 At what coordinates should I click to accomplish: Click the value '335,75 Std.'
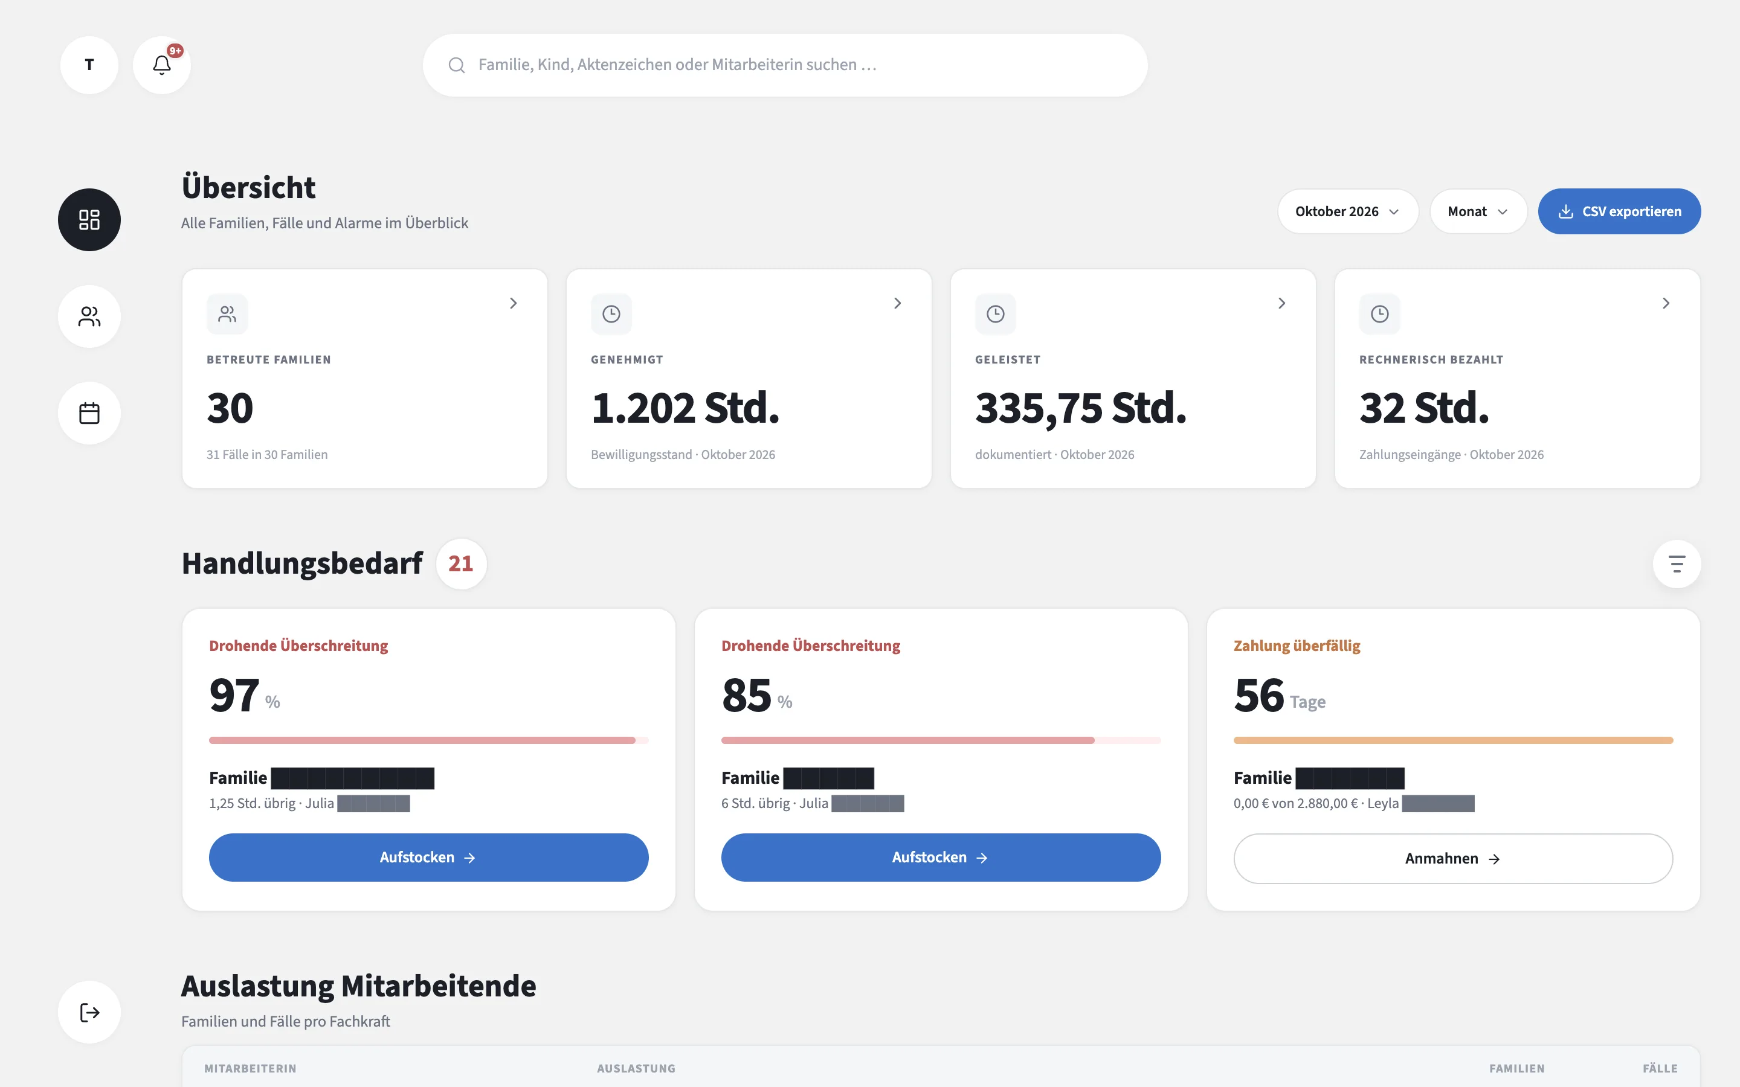1080,408
